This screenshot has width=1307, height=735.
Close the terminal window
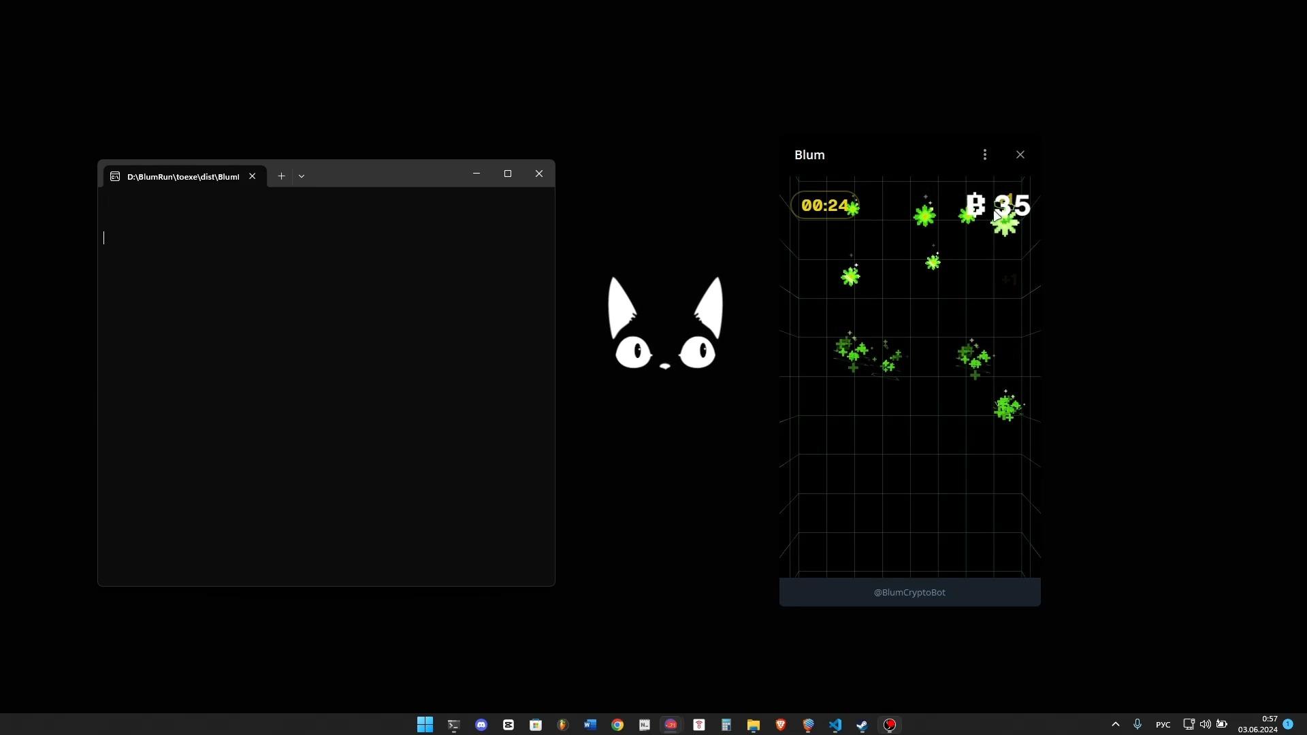pos(539,174)
